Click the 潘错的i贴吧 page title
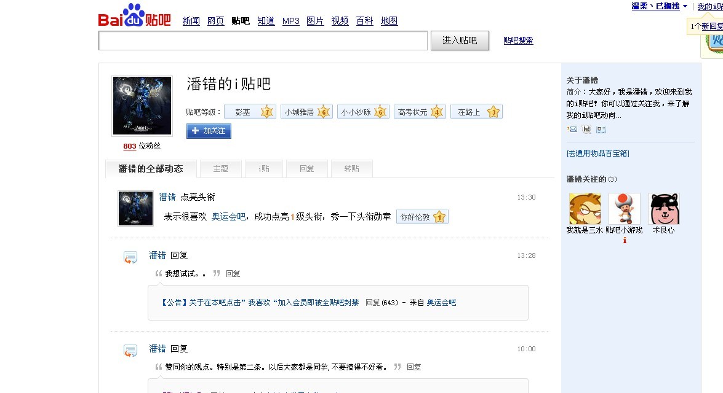723x393 pixels. point(229,84)
